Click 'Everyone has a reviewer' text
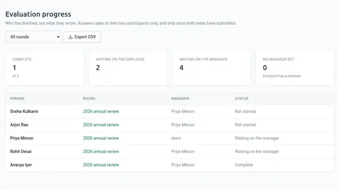Screen dimensions: 339x190 pos(282,76)
